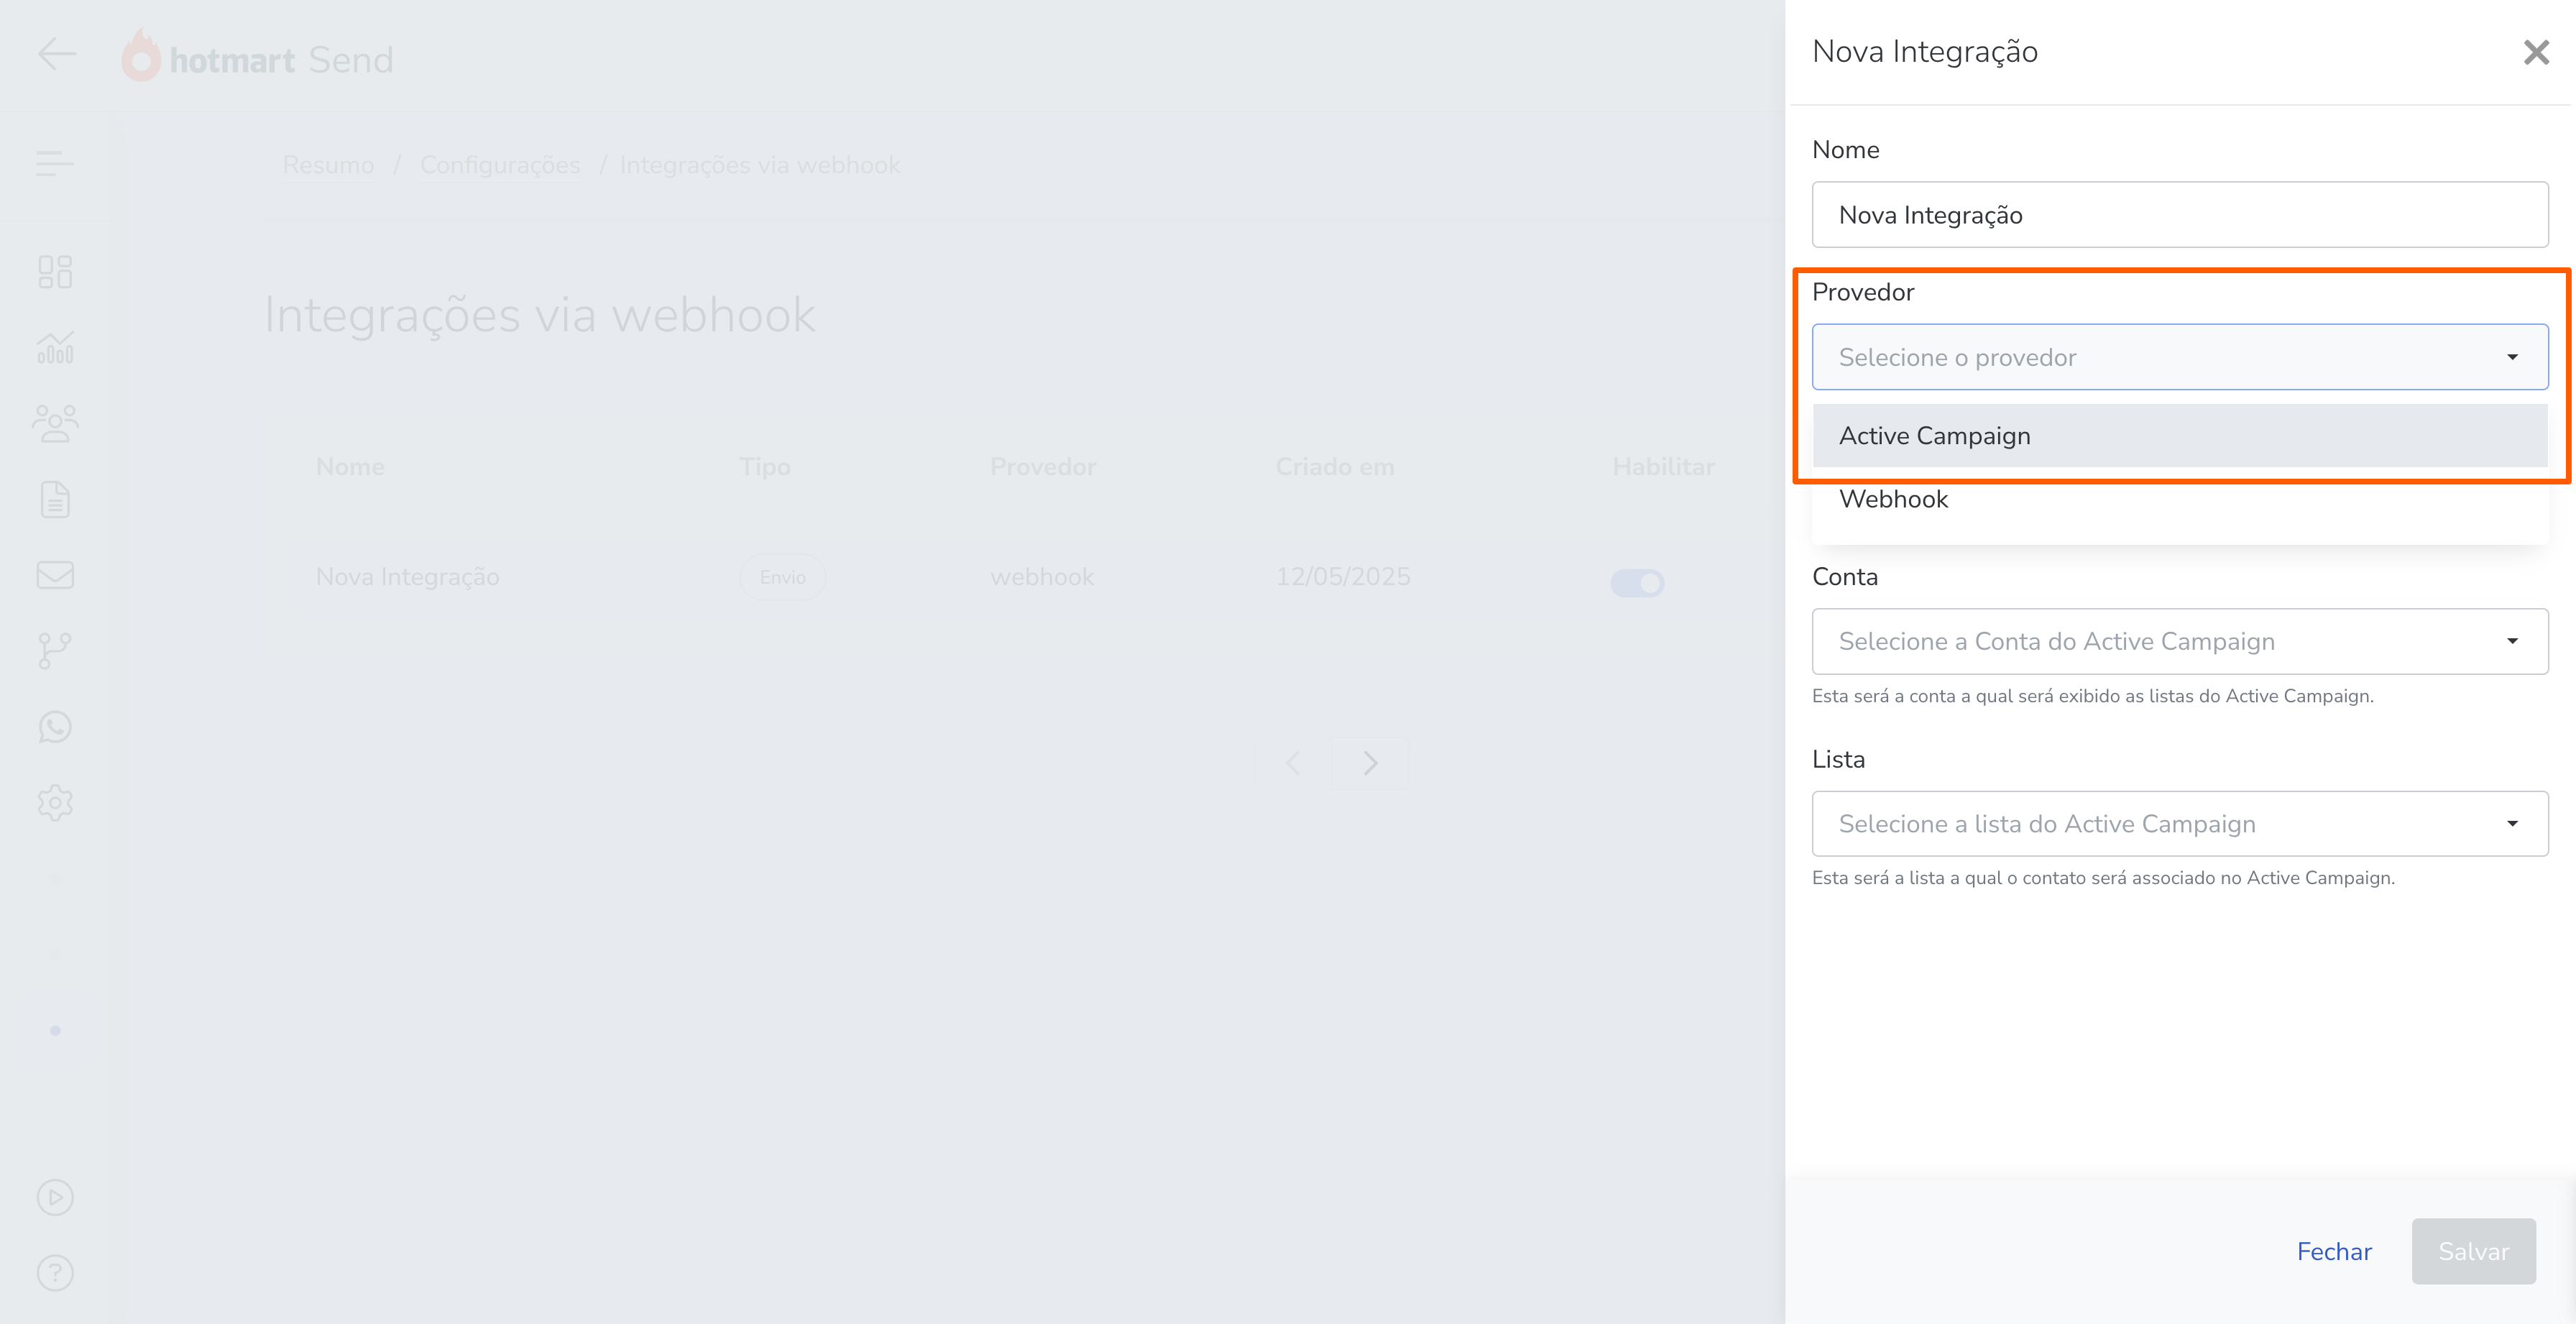
Task: Open the WhatsApp icon in sidebar
Action: (x=55, y=727)
